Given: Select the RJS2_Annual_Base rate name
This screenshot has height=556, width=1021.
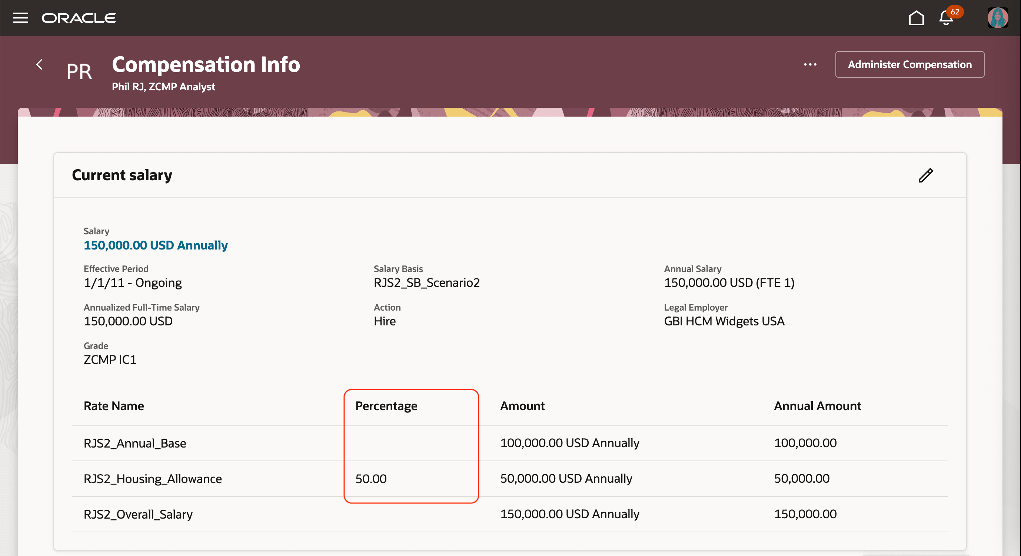Looking at the screenshot, I should click(x=135, y=443).
